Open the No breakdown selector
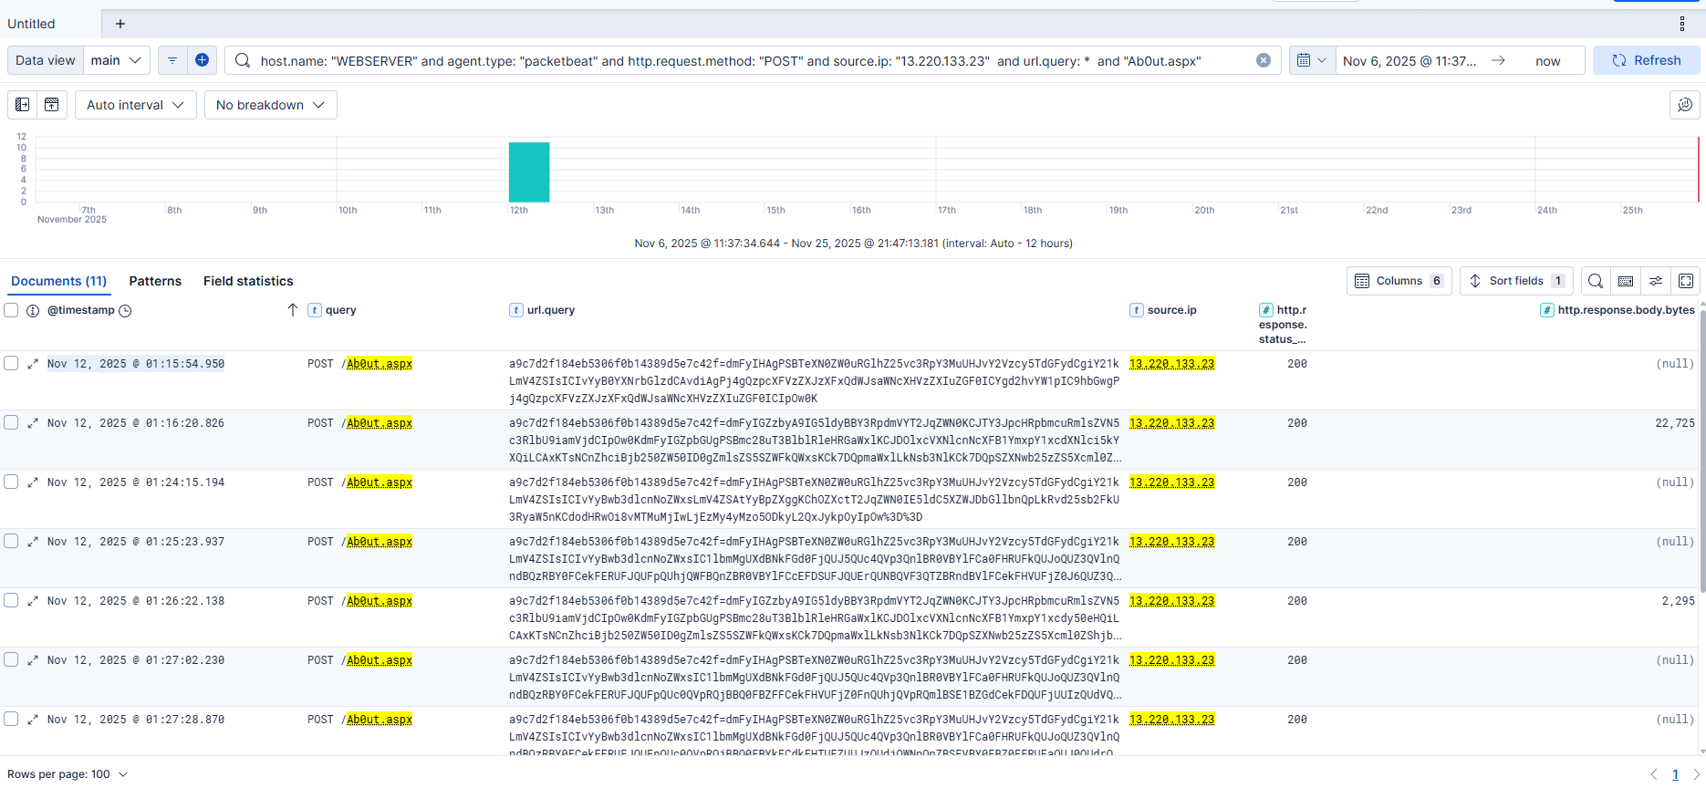This screenshot has width=1706, height=788. 270,105
